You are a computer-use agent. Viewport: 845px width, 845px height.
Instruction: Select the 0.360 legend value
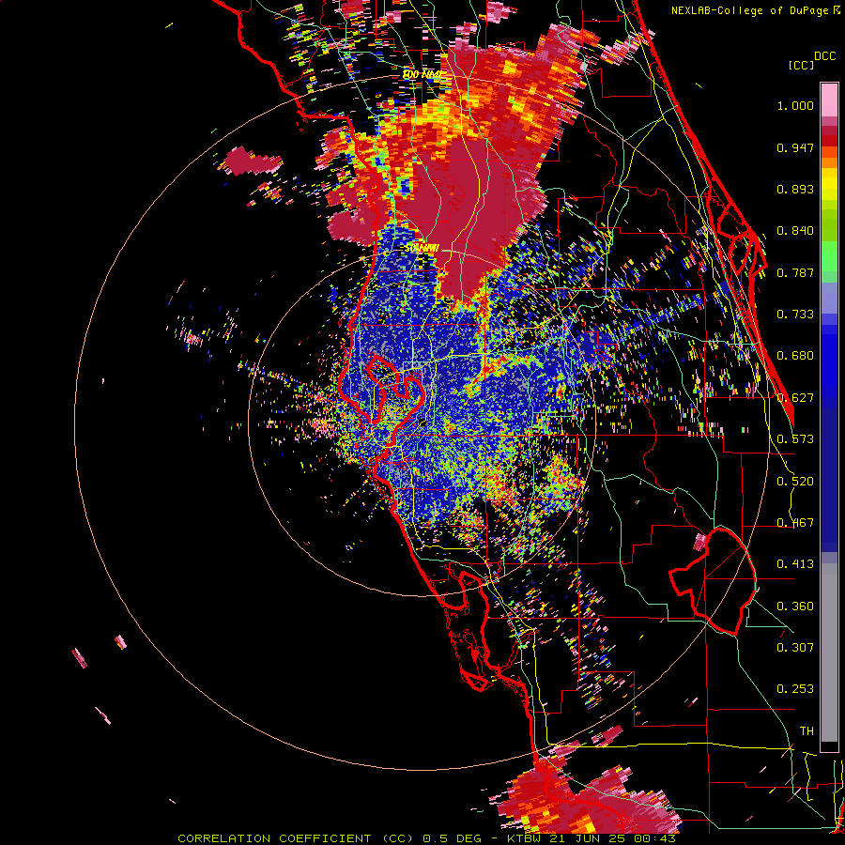795,607
